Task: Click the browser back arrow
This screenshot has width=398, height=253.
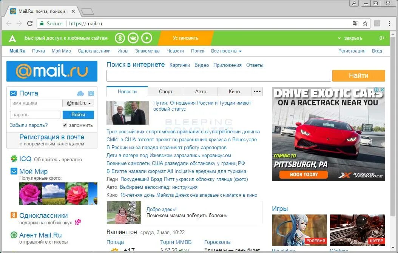Action: click(x=9, y=23)
